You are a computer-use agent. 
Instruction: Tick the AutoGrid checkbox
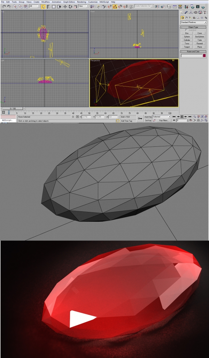tap(187, 30)
